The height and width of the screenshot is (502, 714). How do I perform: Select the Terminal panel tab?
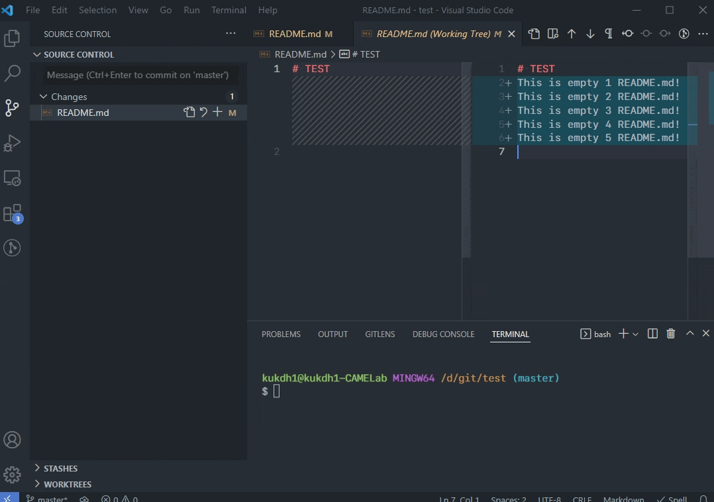[511, 334]
